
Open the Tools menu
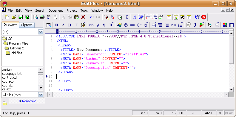[84, 10]
